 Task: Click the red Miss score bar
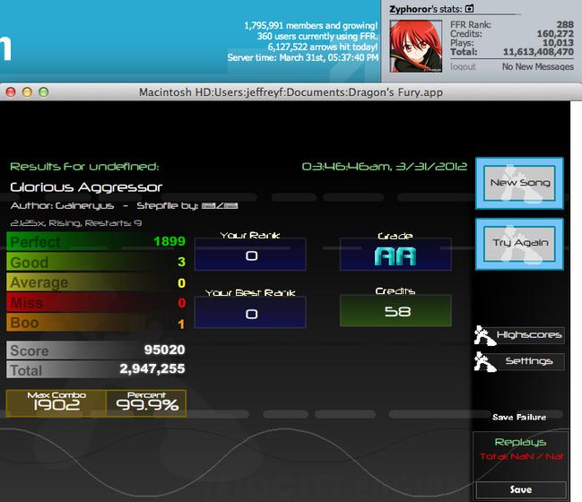(x=96, y=303)
